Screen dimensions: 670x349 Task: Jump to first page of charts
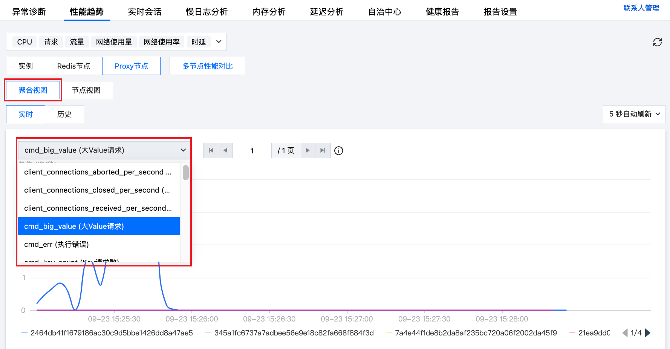[211, 150]
